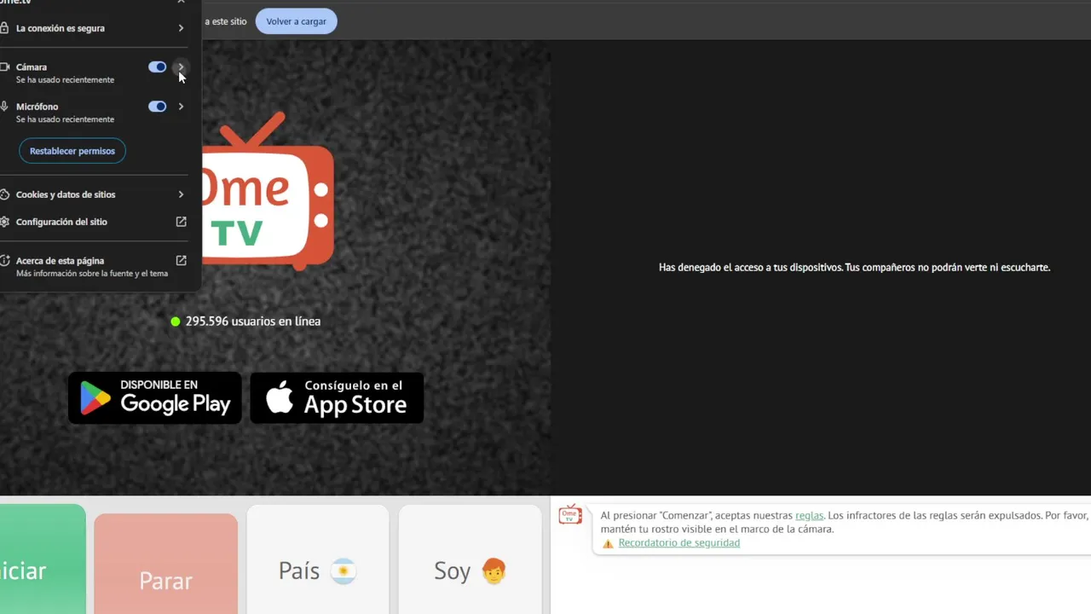This screenshot has height=614, width=1091.
Task: Click Volver a cargar button
Action: pyautogui.click(x=296, y=21)
